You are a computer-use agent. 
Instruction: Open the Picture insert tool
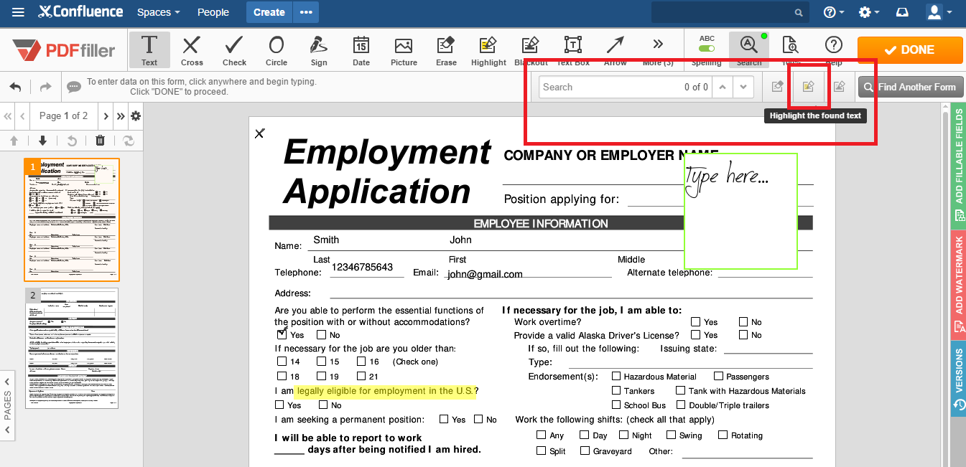pos(403,49)
